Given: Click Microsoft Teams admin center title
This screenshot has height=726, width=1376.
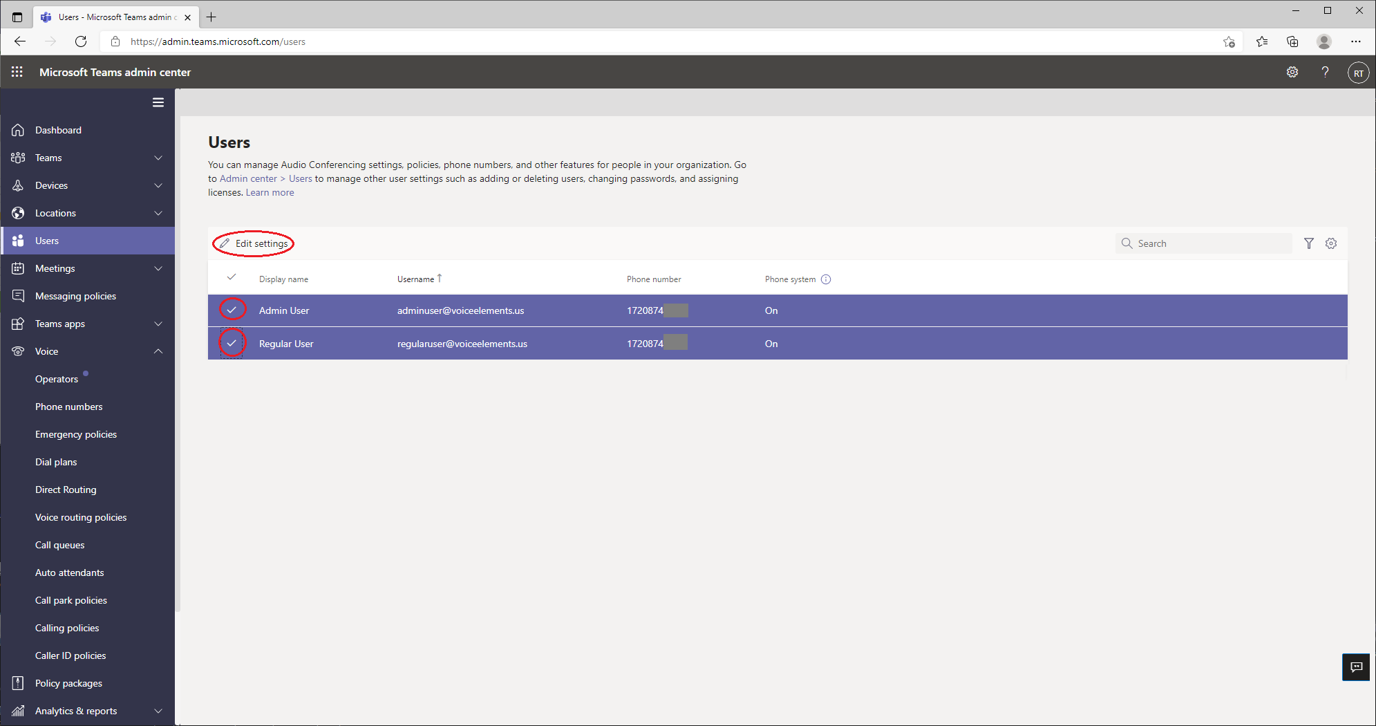Looking at the screenshot, I should pos(115,72).
